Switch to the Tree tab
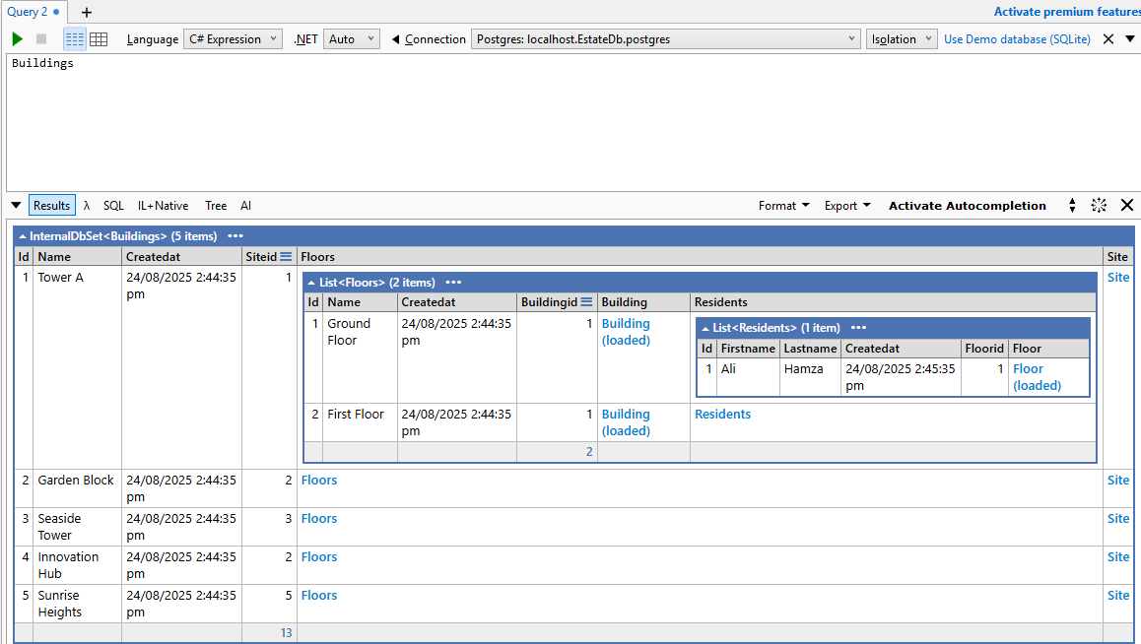The height and width of the screenshot is (644, 1141). click(216, 206)
